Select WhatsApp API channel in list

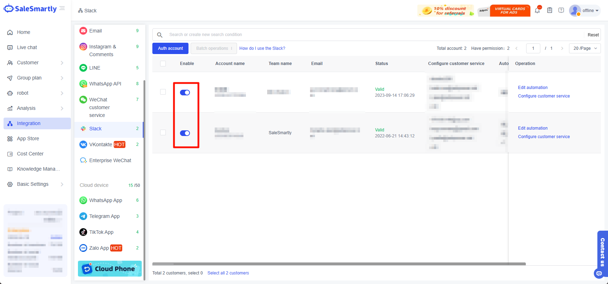tap(105, 84)
